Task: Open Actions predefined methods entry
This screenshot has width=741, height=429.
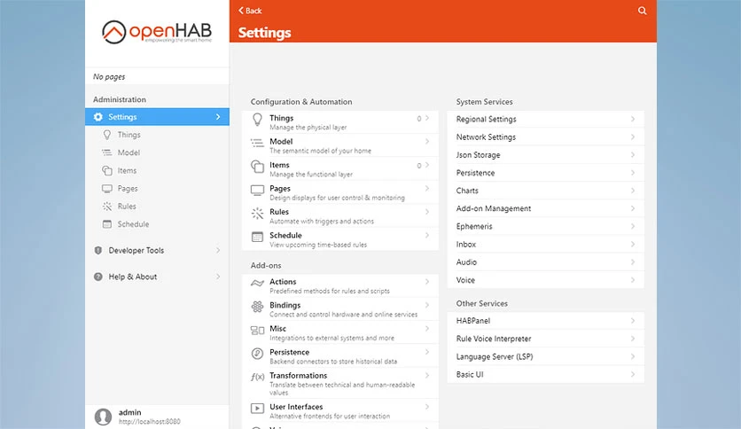Action: pos(339,285)
